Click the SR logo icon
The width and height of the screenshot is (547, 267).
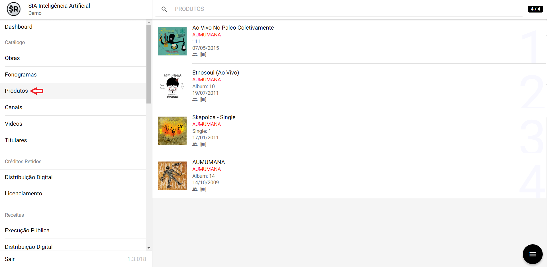click(x=13, y=9)
